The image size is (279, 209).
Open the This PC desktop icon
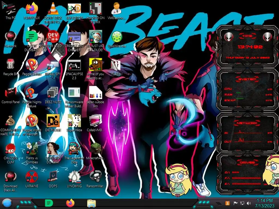pyautogui.click(x=11, y=9)
